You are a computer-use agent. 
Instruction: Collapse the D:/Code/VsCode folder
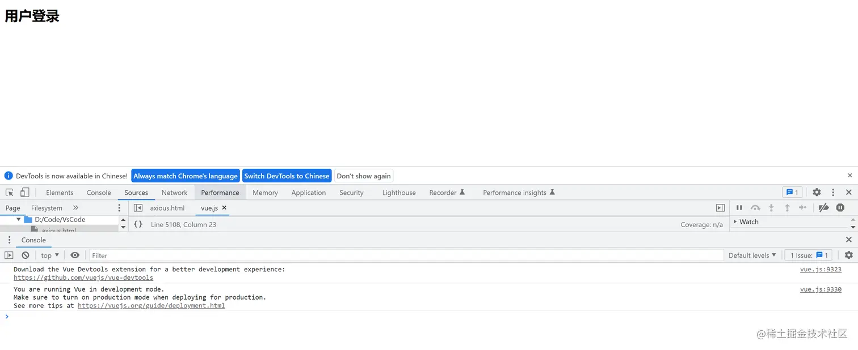click(x=19, y=219)
